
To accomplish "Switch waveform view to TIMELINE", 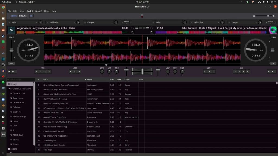I will [23, 16].
